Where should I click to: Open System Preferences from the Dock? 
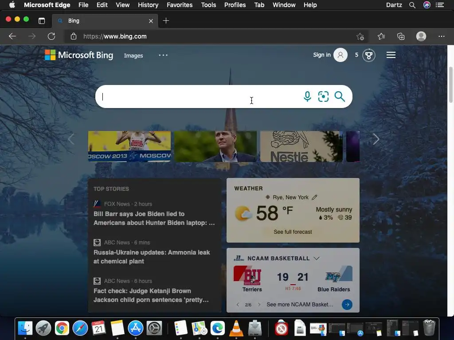coord(154,328)
